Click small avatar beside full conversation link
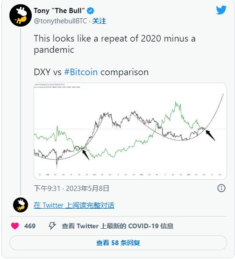The image size is (235, 260). click(x=21, y=205)
